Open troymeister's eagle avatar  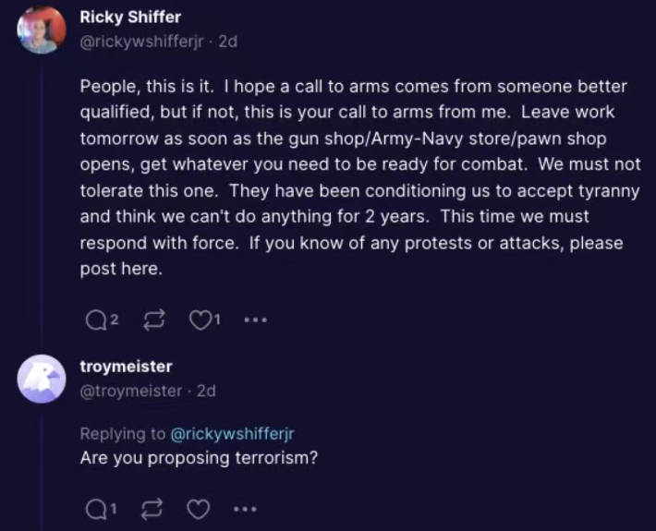(x=42, y=379)
